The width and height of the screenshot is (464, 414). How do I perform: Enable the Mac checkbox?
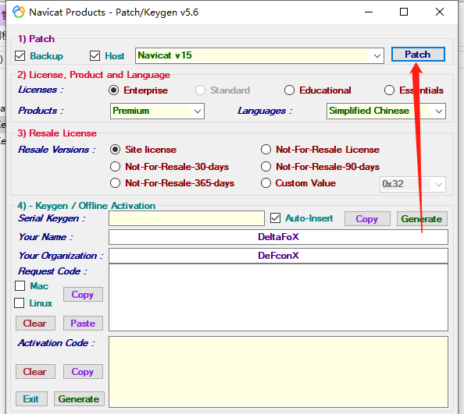(x=20, y=286)
